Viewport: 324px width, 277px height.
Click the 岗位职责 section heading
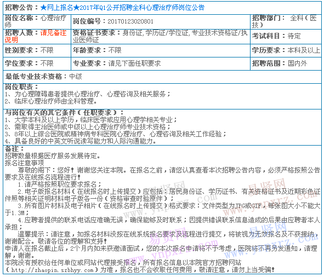click(x=21, y=87)
